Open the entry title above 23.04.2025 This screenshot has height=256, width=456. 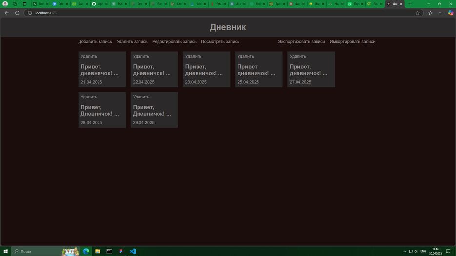(204, 70)
